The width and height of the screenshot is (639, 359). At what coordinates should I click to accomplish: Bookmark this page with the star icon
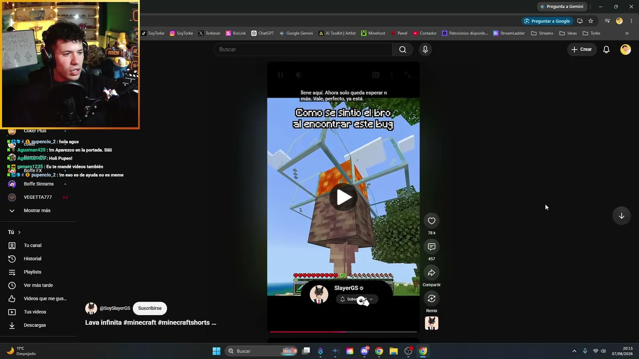pos(591,21)
